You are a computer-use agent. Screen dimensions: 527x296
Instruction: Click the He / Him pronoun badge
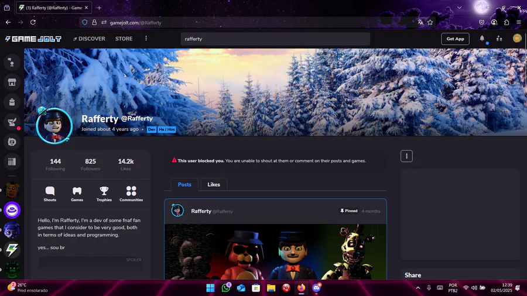(167, 129)
